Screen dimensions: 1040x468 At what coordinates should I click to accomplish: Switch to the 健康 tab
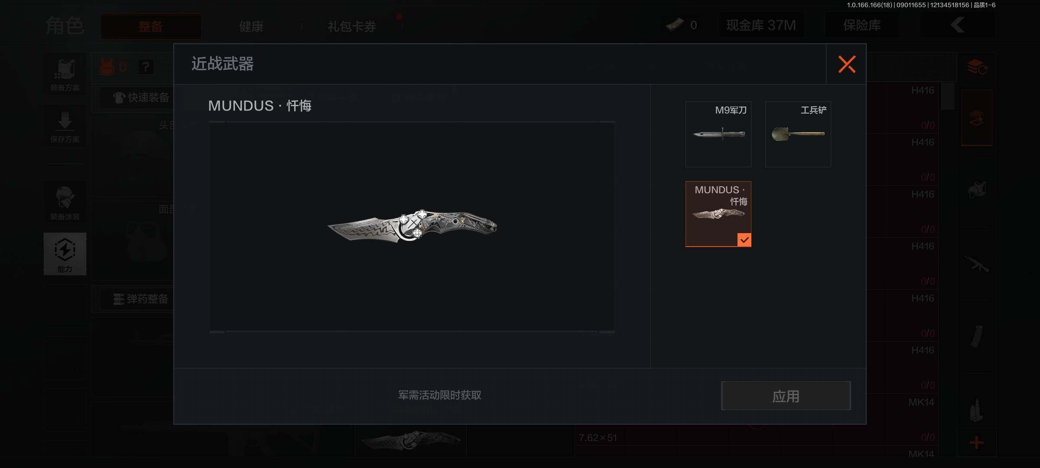[x=251, y=26]
